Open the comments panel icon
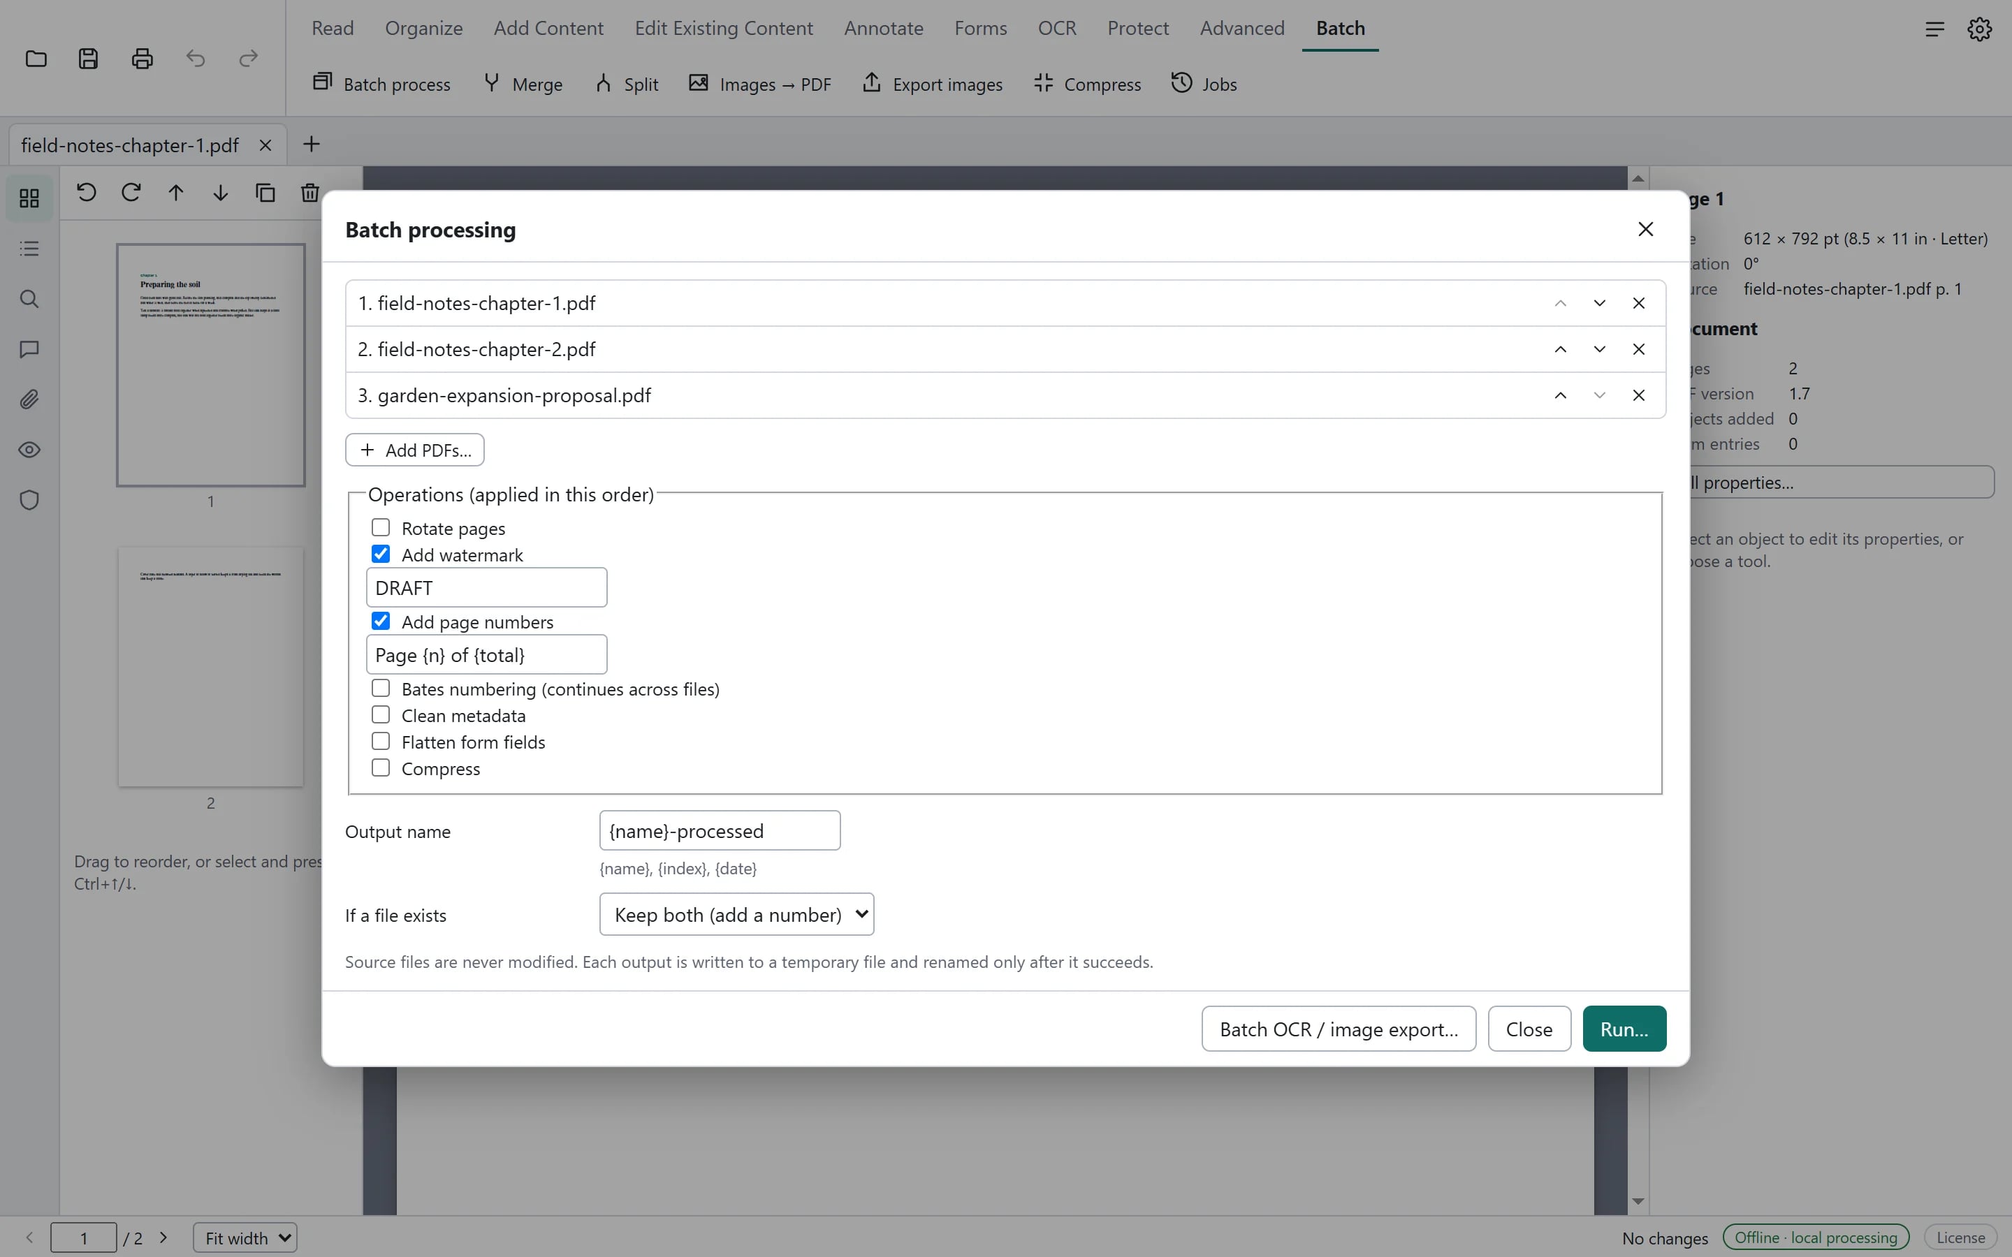This screenshot has height=1257, width=2012. (x=29, y=349)
